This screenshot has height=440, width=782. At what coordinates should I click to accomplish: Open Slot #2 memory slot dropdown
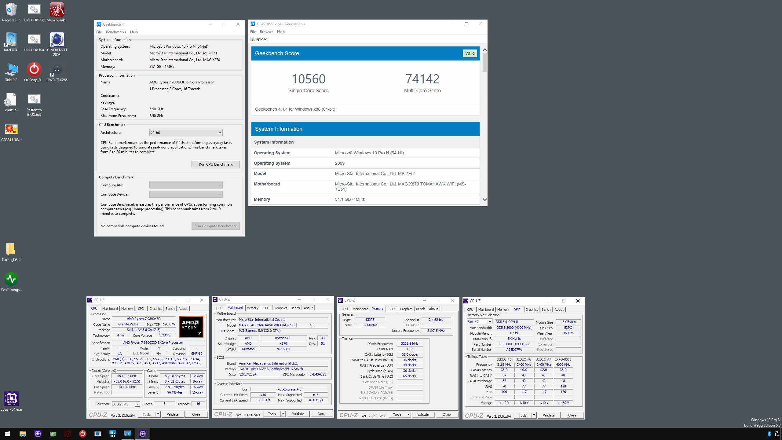(x=479, y=322)
